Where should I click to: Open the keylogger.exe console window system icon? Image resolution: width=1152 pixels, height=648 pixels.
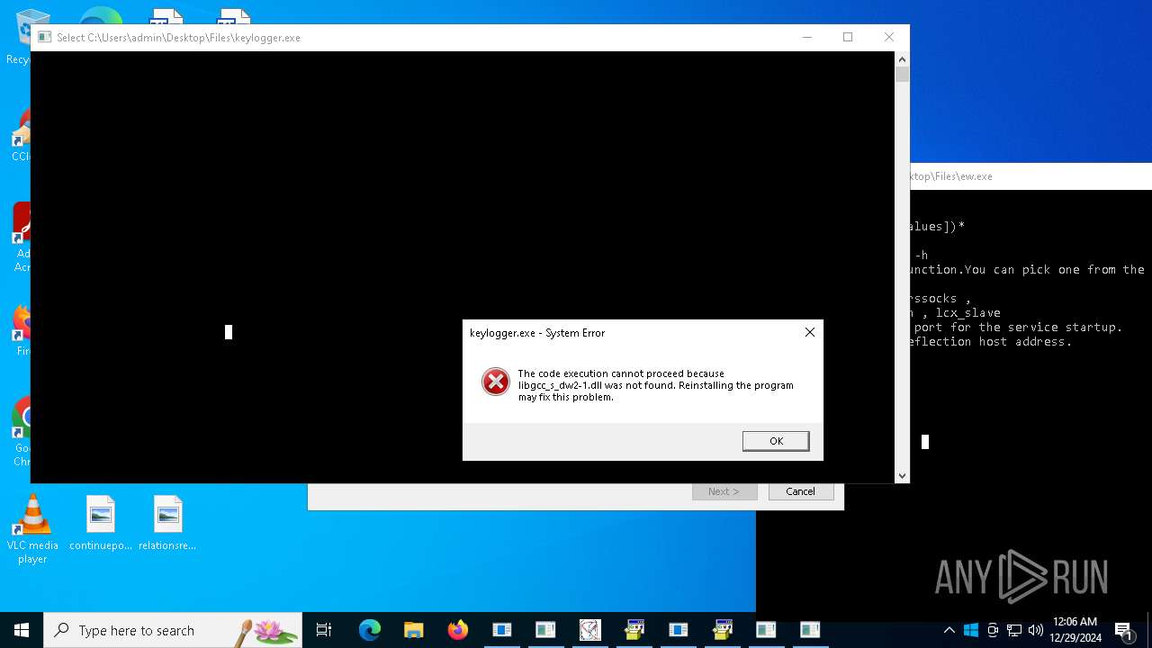click(44, 38)
